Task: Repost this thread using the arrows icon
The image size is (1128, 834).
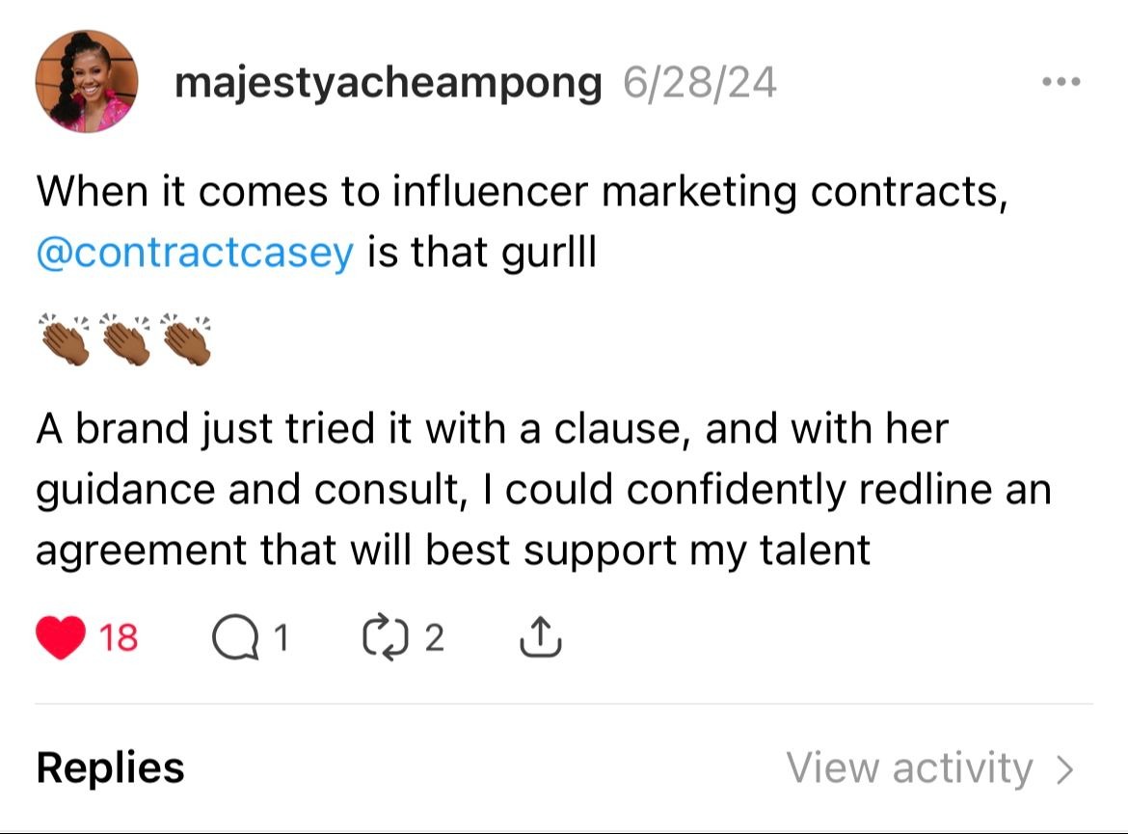Action: click(x=384, y=638)
